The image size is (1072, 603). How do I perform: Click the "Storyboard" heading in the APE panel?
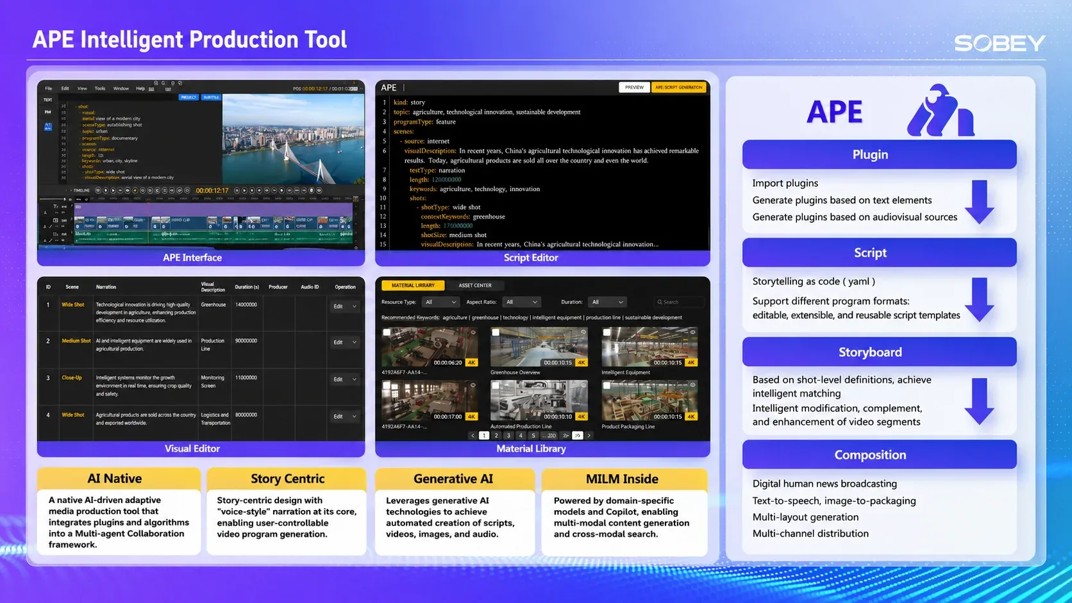(870, 352)
